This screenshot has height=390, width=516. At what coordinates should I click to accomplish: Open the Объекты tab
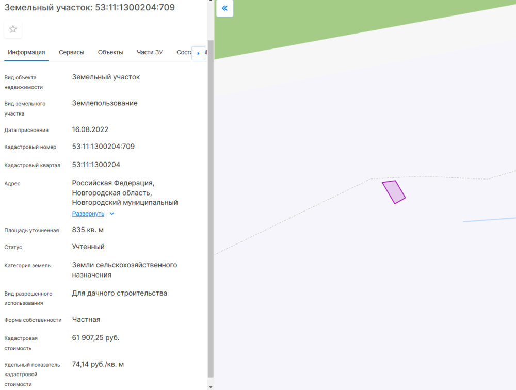click(x=110, y=52)
